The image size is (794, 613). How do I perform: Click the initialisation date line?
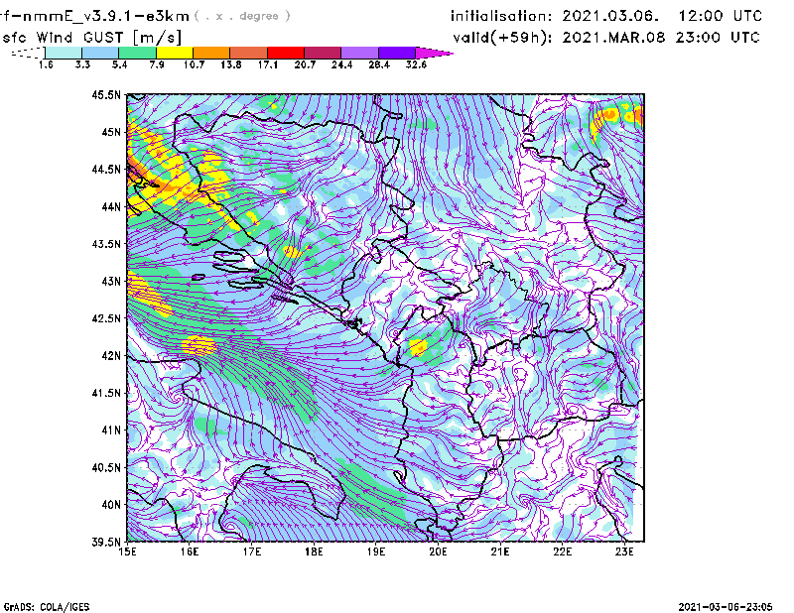606,16
